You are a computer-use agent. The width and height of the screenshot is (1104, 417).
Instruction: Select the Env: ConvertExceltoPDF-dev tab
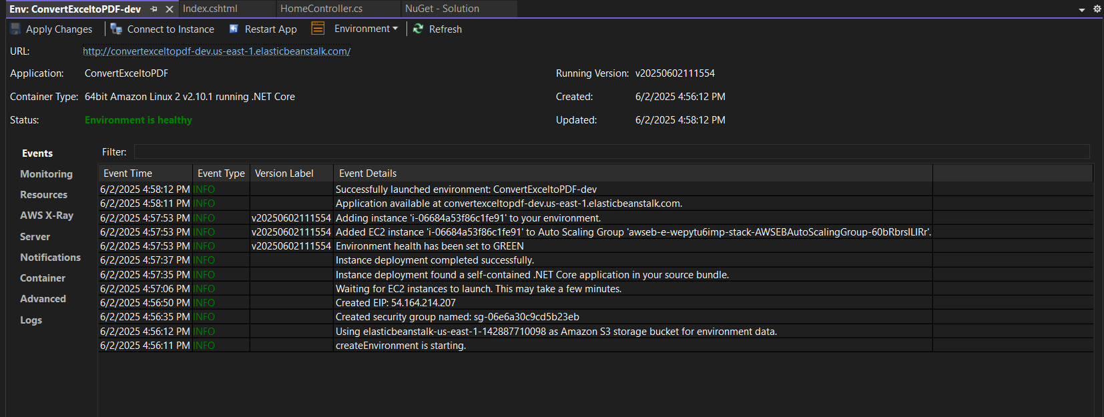click(75, 9)
